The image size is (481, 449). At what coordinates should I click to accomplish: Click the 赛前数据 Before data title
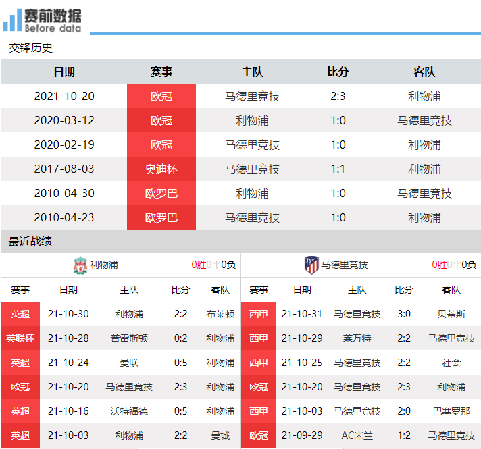pos(53,20)
